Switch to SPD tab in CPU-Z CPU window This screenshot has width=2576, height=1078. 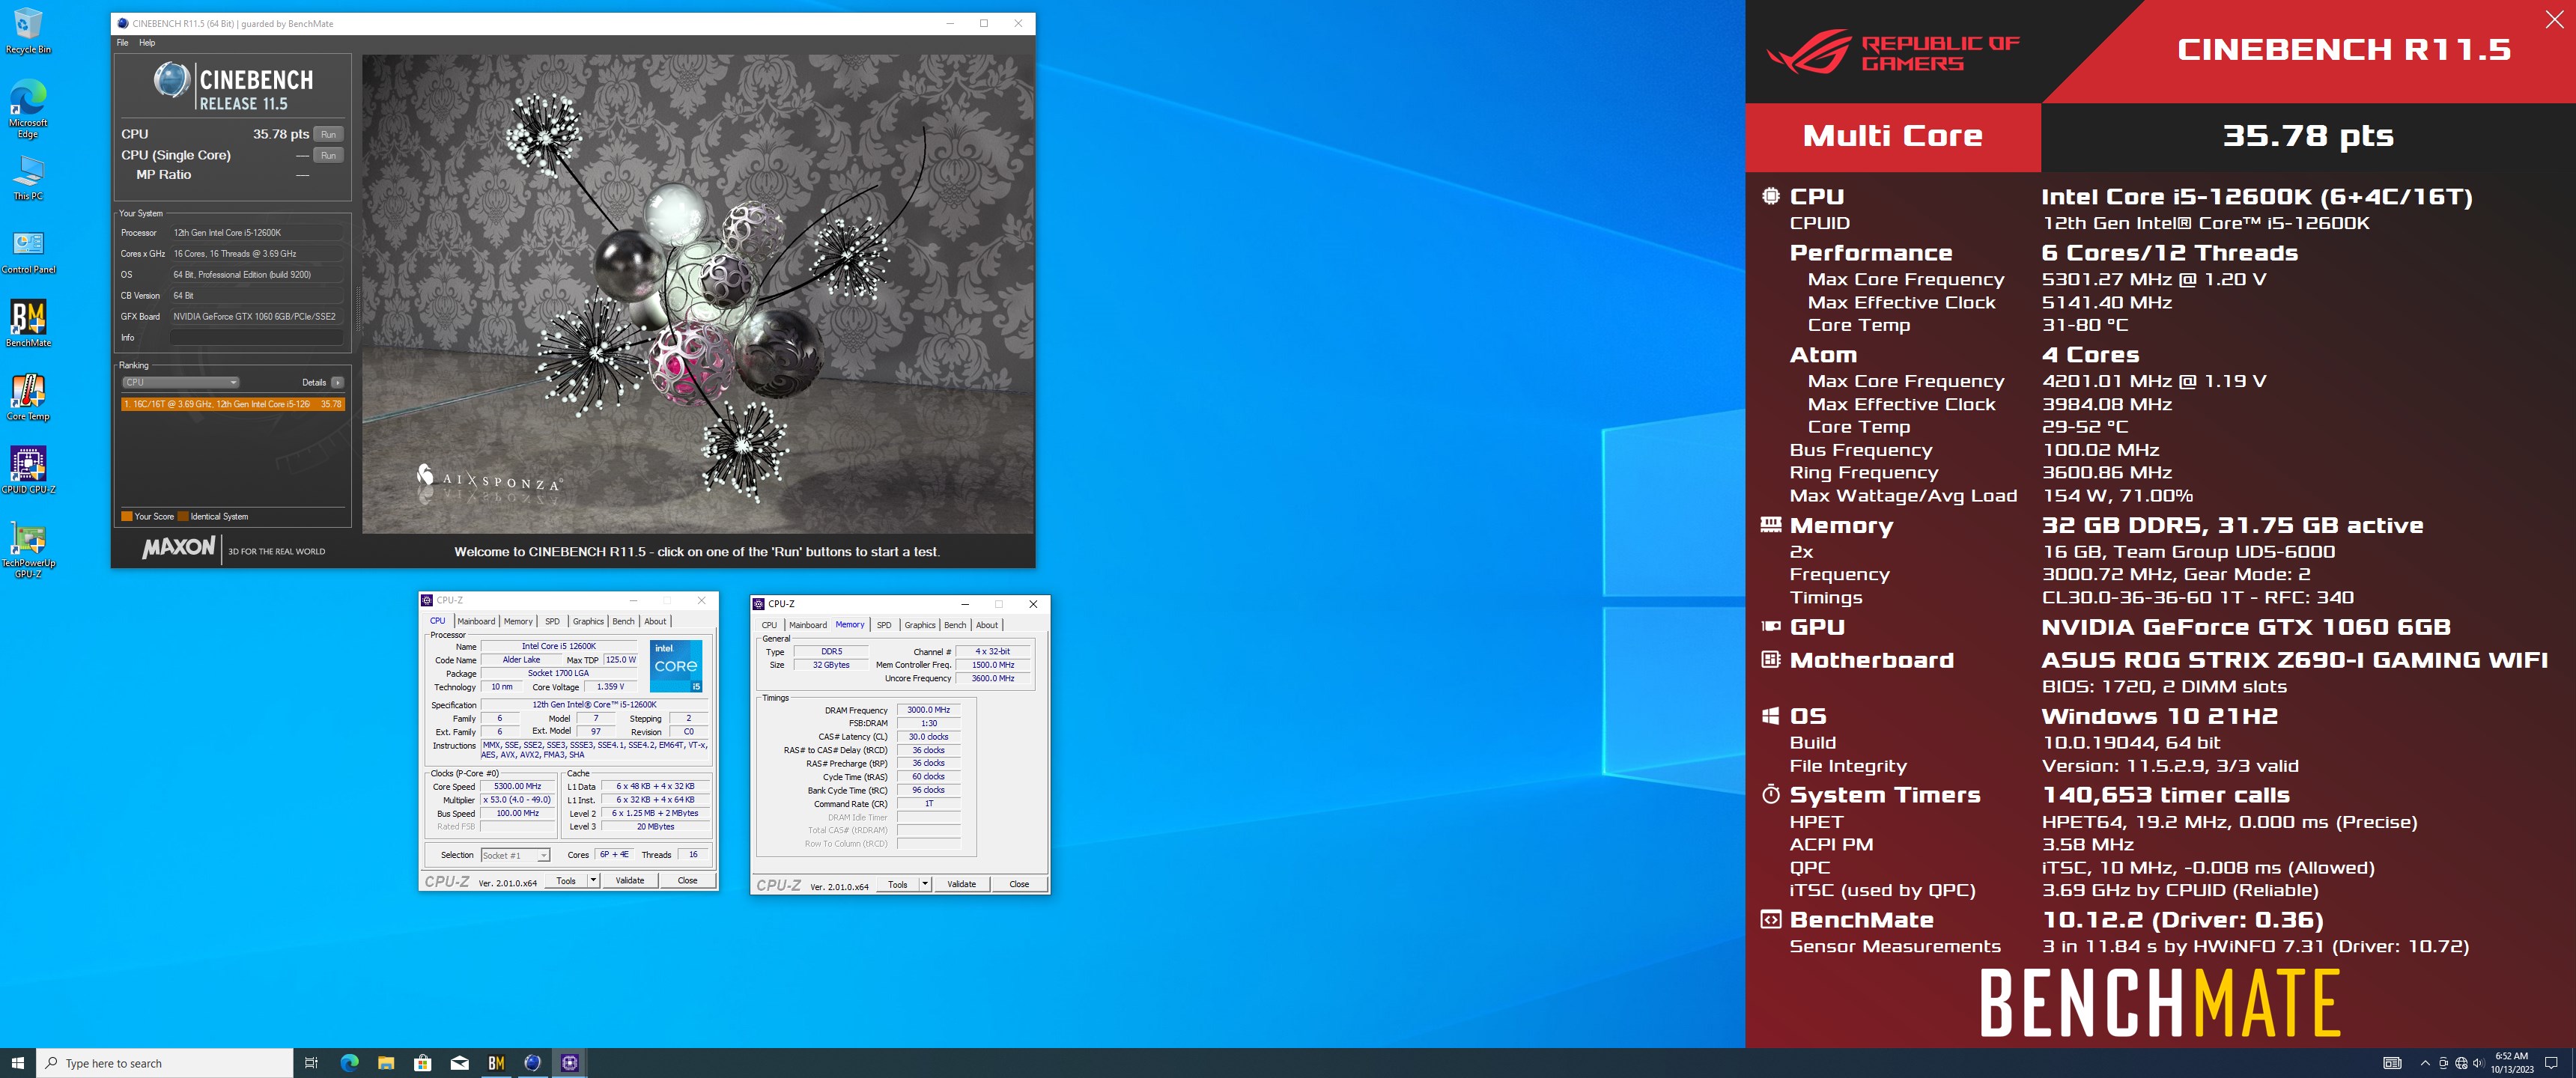pos(552,621)
